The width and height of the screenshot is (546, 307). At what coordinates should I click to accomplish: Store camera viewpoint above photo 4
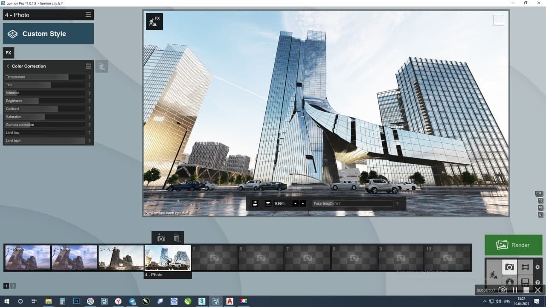click(160, 238)
